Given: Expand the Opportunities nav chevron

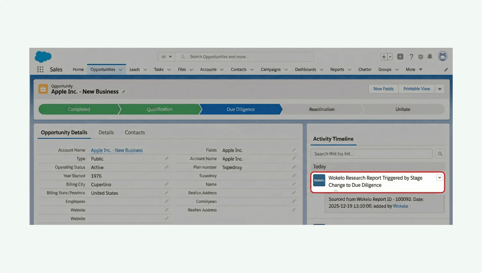Looking at the screenshot, I should [x=120, y=70].
